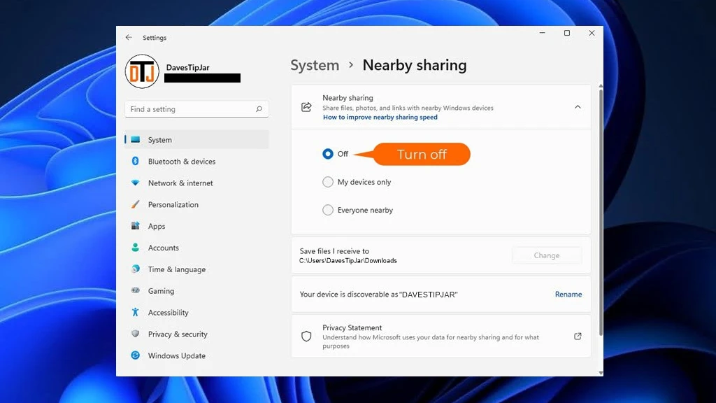This screenshot has height=403, width=716.
Task: Click the search magnifier icon
Action: 259,108
